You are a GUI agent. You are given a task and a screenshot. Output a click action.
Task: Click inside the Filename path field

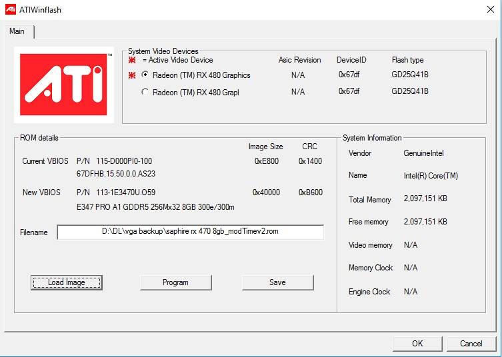coord(190,232)
